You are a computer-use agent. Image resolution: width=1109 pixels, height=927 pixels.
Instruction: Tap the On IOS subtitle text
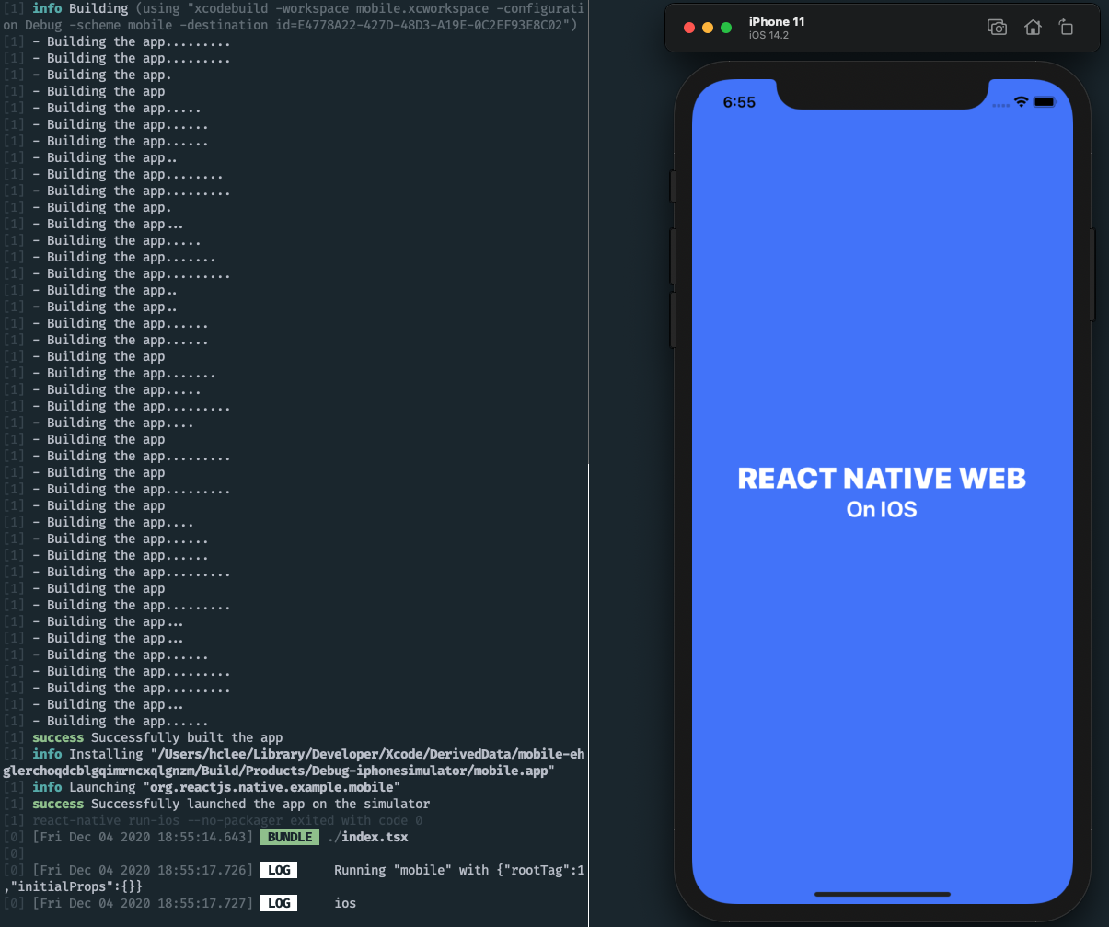pos(882,509)
